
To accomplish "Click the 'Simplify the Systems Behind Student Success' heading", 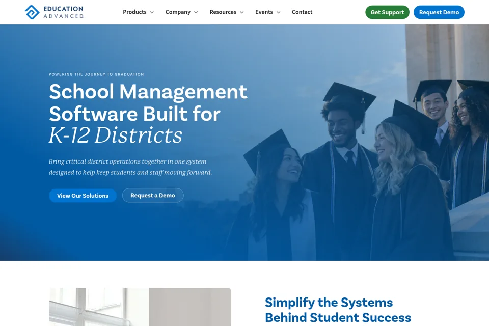I will point(338,310).
